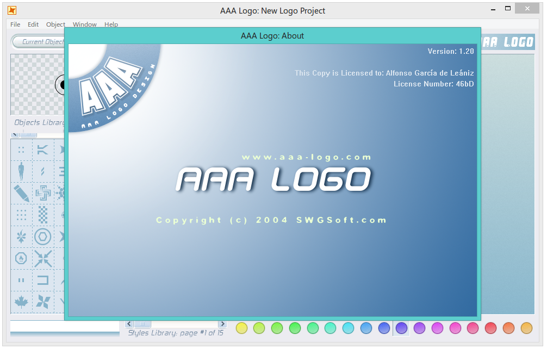
Task: Pick the checkerboard pattern shape
Action: [x=42, y=215]
